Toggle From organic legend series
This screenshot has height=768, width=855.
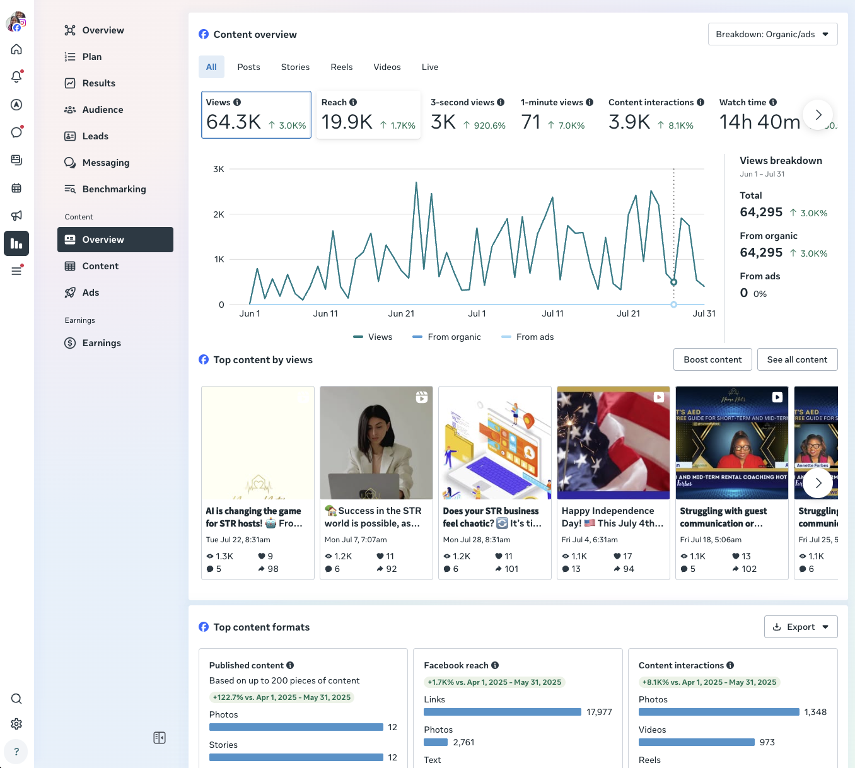(x=446, y=337)
